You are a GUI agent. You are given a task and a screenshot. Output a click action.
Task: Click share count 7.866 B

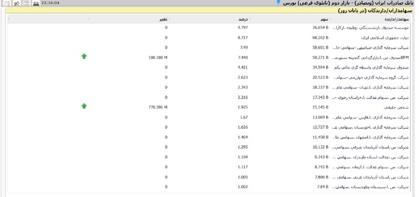click(x=322, y=177)
